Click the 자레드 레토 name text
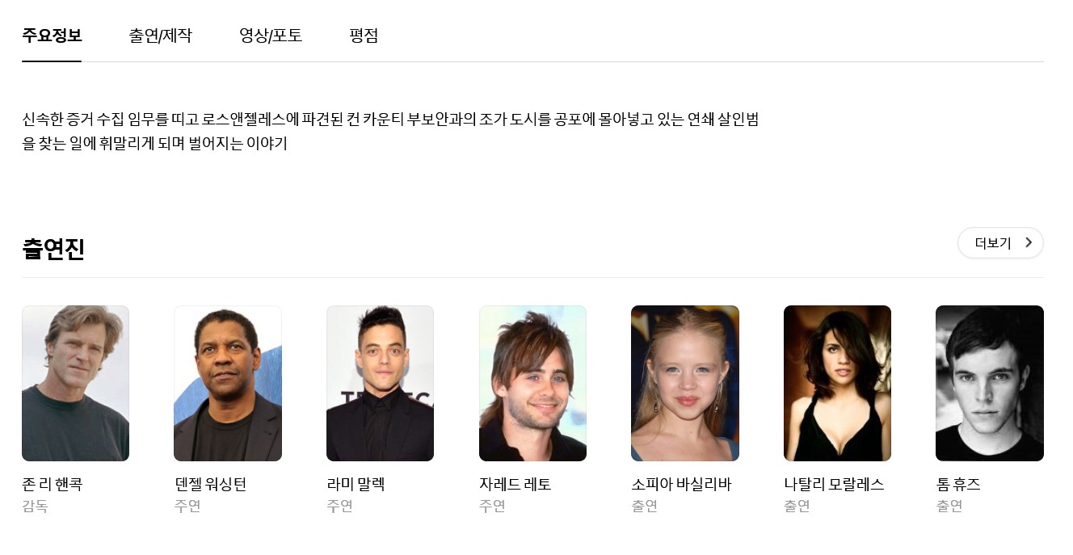Viewport: 1073px width, 555px height. [515, 484]
